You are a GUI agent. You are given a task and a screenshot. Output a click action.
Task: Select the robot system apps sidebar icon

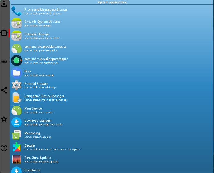click(4, 33)
